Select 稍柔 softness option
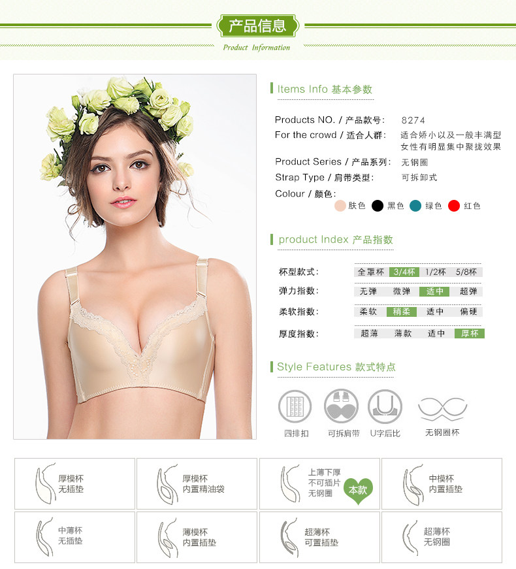Image resolution: width=516 pixels, height=569 pixels. pos(401,312)
